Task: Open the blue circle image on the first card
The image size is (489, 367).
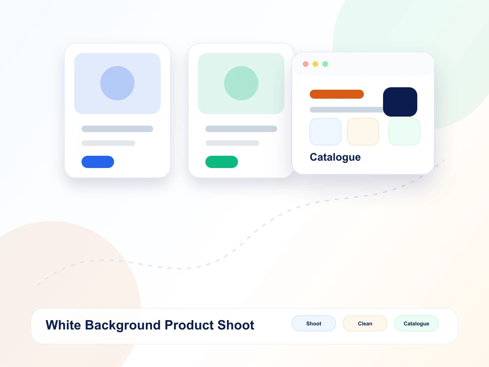Action: 117,83
